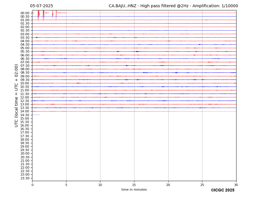Click the x-axis tick label 5

tap(66, 185)
